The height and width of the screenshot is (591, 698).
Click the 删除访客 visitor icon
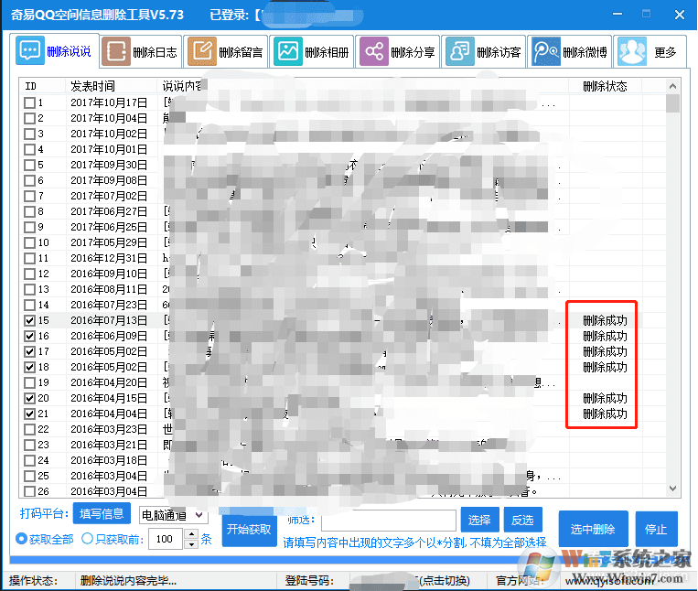tap(460, 51)
